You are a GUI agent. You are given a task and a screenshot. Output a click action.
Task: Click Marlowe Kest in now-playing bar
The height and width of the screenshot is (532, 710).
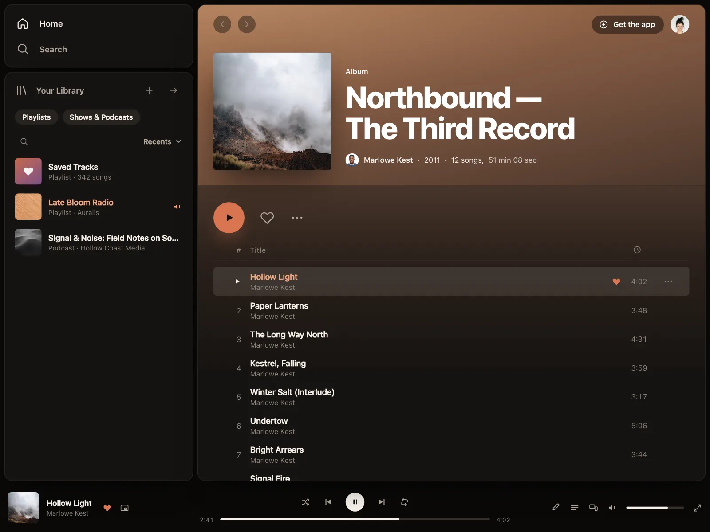coord(67,513)
